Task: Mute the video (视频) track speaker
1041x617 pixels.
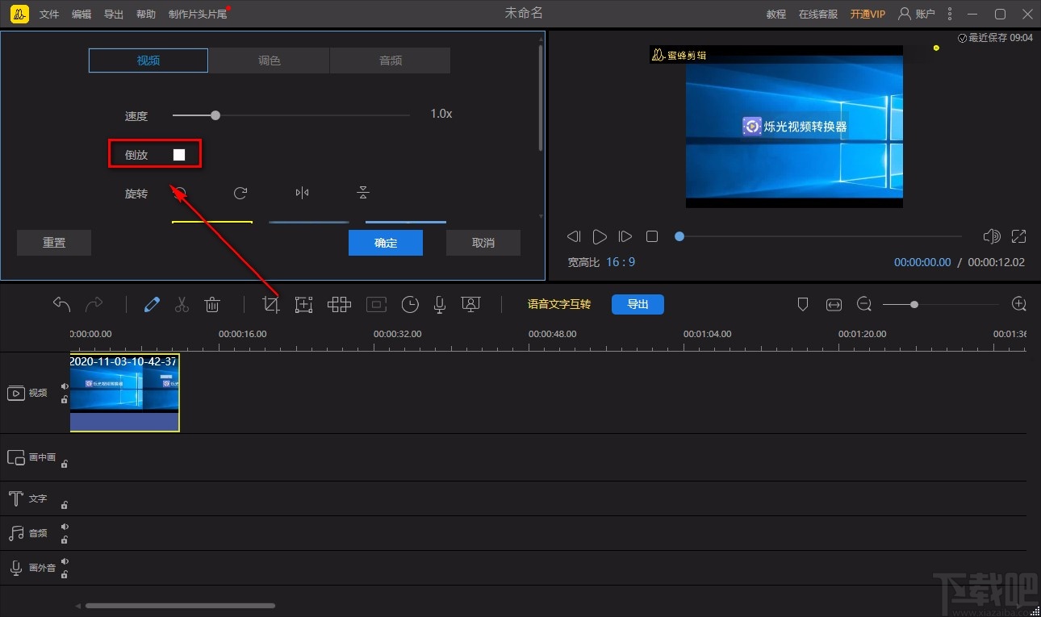Action: (x=65, y=386)
